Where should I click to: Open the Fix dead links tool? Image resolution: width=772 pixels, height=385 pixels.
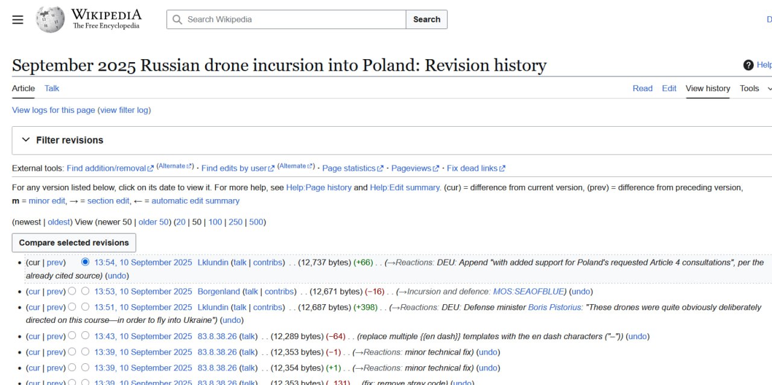point(476,168)
